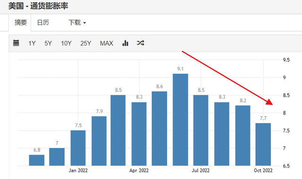The image size is (302, 179).
Task: Select the MAX time range
Action: click(x=107, y=43)
